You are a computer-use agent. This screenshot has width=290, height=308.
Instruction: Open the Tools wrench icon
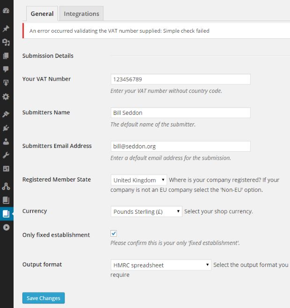[x=6, y=155]
